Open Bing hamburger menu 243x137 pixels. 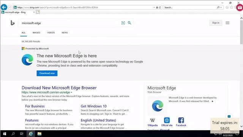click(227, 23)
